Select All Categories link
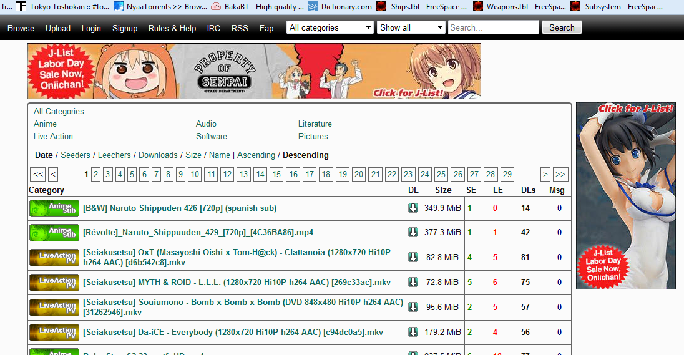 click(59, 111)
